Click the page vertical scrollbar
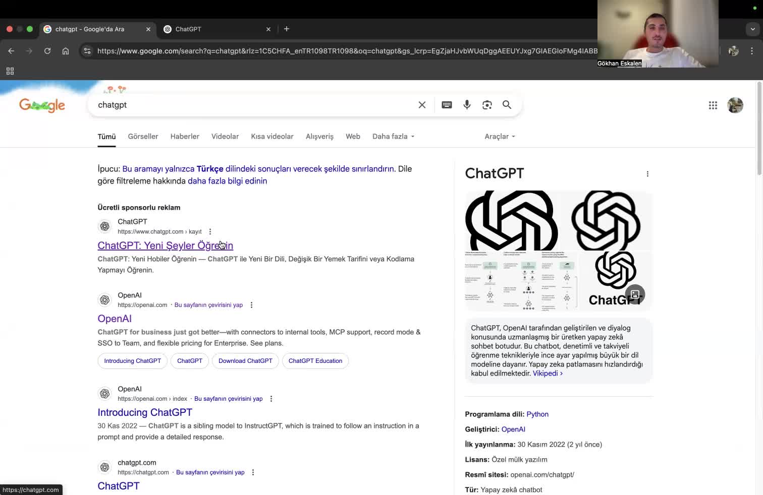Screen dimensions: 763x495 tap(759, 129)
